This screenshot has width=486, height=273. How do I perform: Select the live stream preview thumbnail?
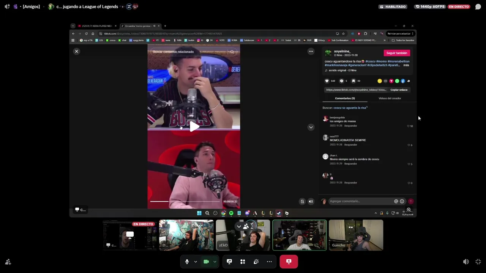coord(129,235)
